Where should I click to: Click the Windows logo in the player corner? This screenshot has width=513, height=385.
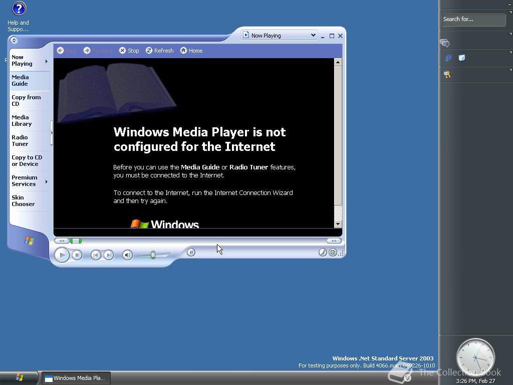pos(29,241)
